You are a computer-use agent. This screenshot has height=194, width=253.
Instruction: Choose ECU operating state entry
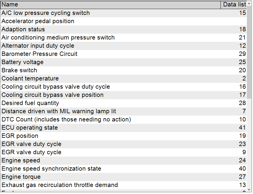click(30, 128)
